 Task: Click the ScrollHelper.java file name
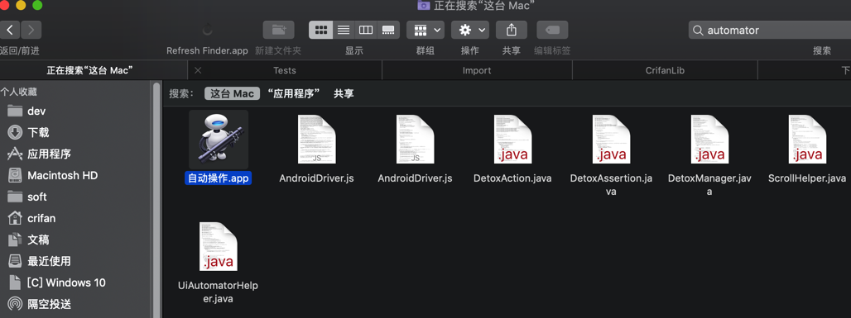807,178
